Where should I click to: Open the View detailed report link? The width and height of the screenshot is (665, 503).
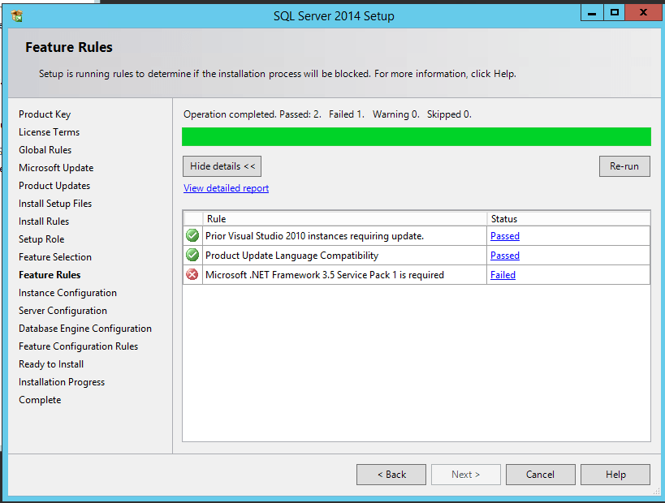(226, 188)
